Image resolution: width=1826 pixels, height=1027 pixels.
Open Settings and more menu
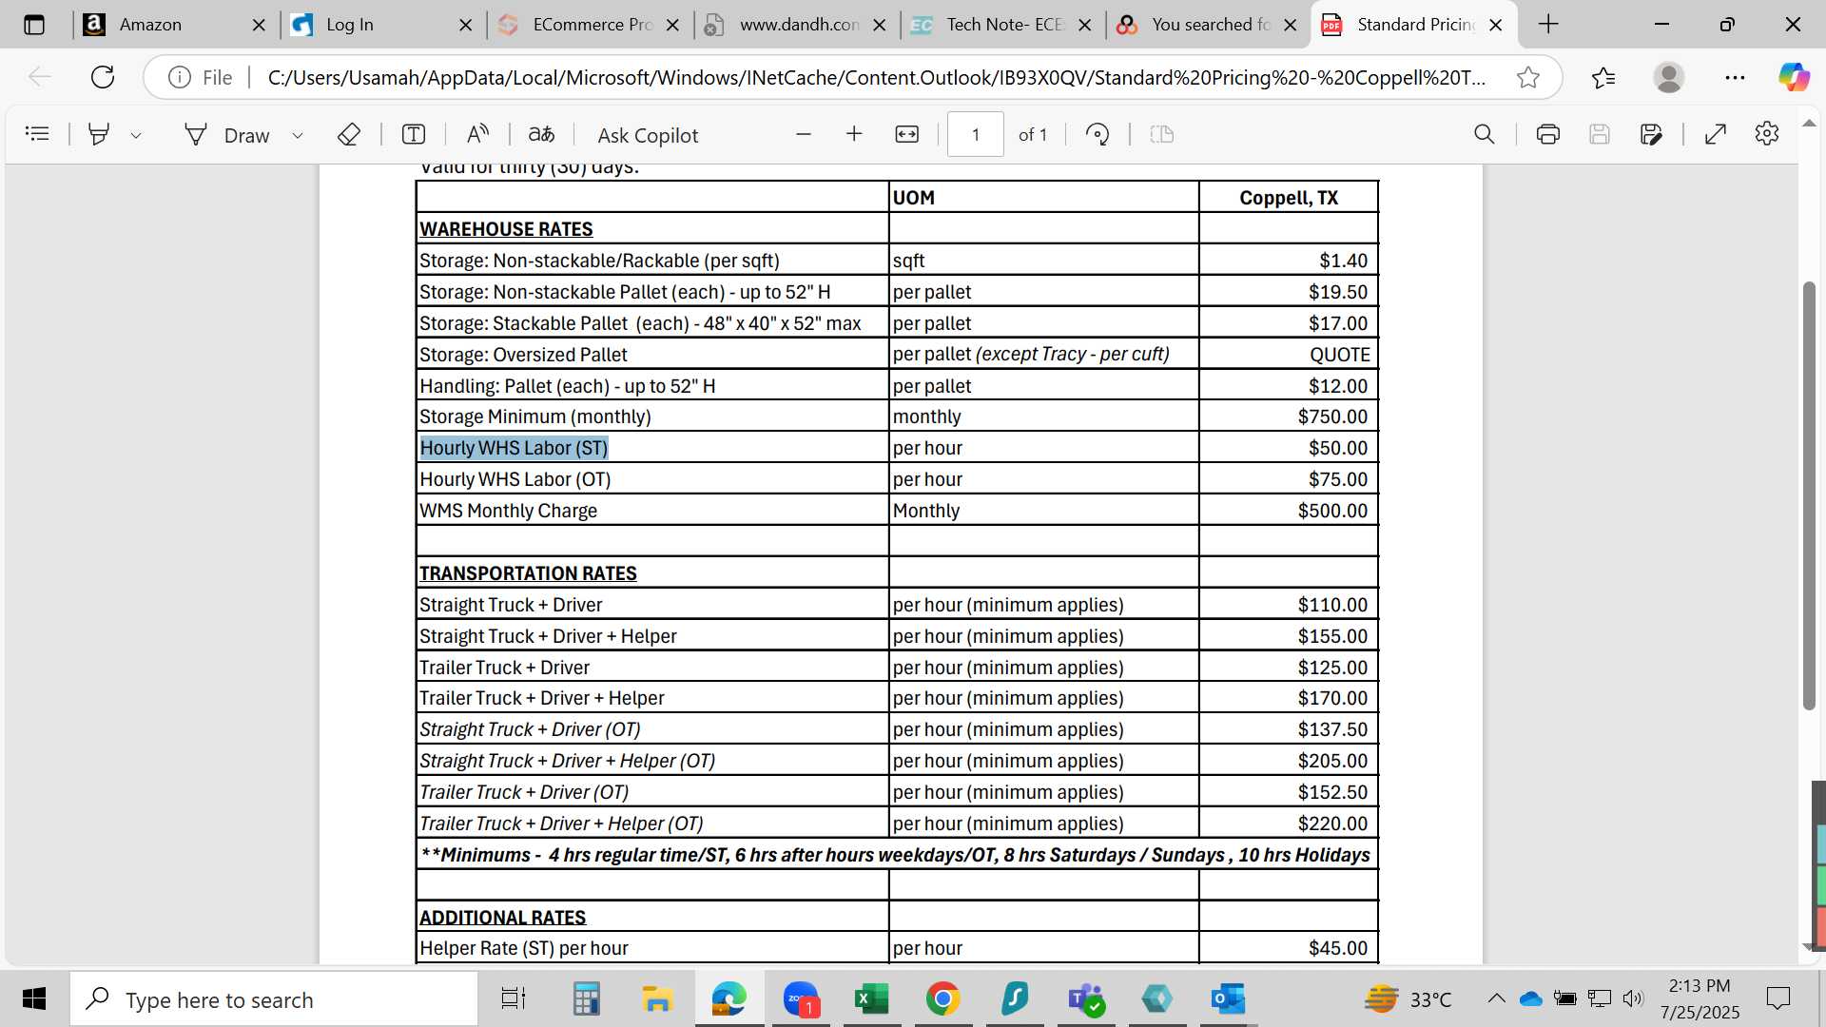point(1735,77)
